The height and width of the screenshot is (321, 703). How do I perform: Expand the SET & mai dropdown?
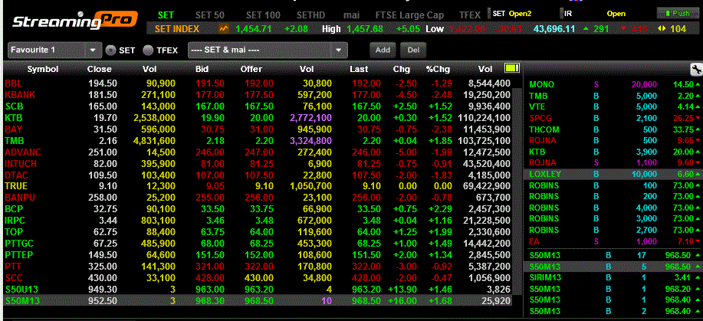[268, 51]
